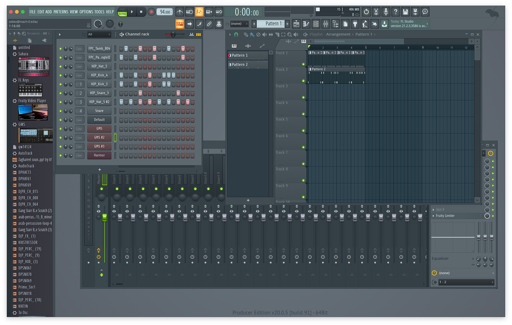
Task: Toggle playlist snap magnet icon
Action: (236, 34)
